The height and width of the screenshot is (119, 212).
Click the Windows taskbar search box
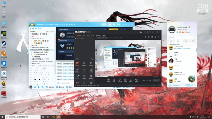23,117
